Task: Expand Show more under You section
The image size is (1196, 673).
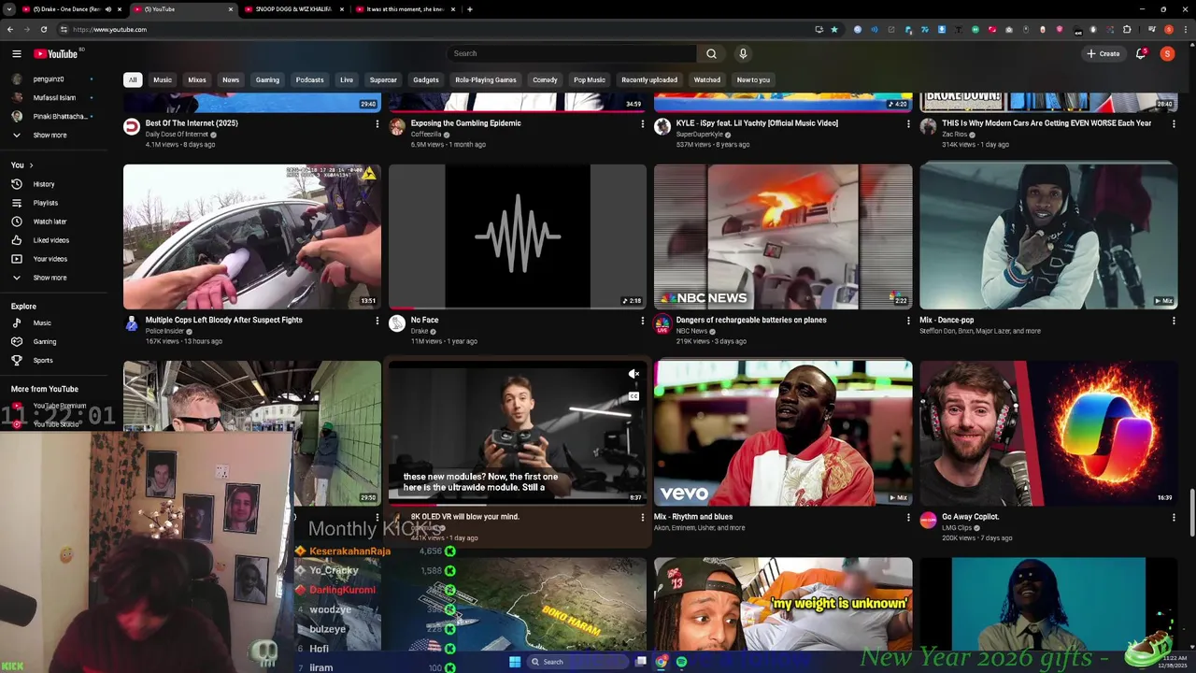Action: click(x=50, y=278)
